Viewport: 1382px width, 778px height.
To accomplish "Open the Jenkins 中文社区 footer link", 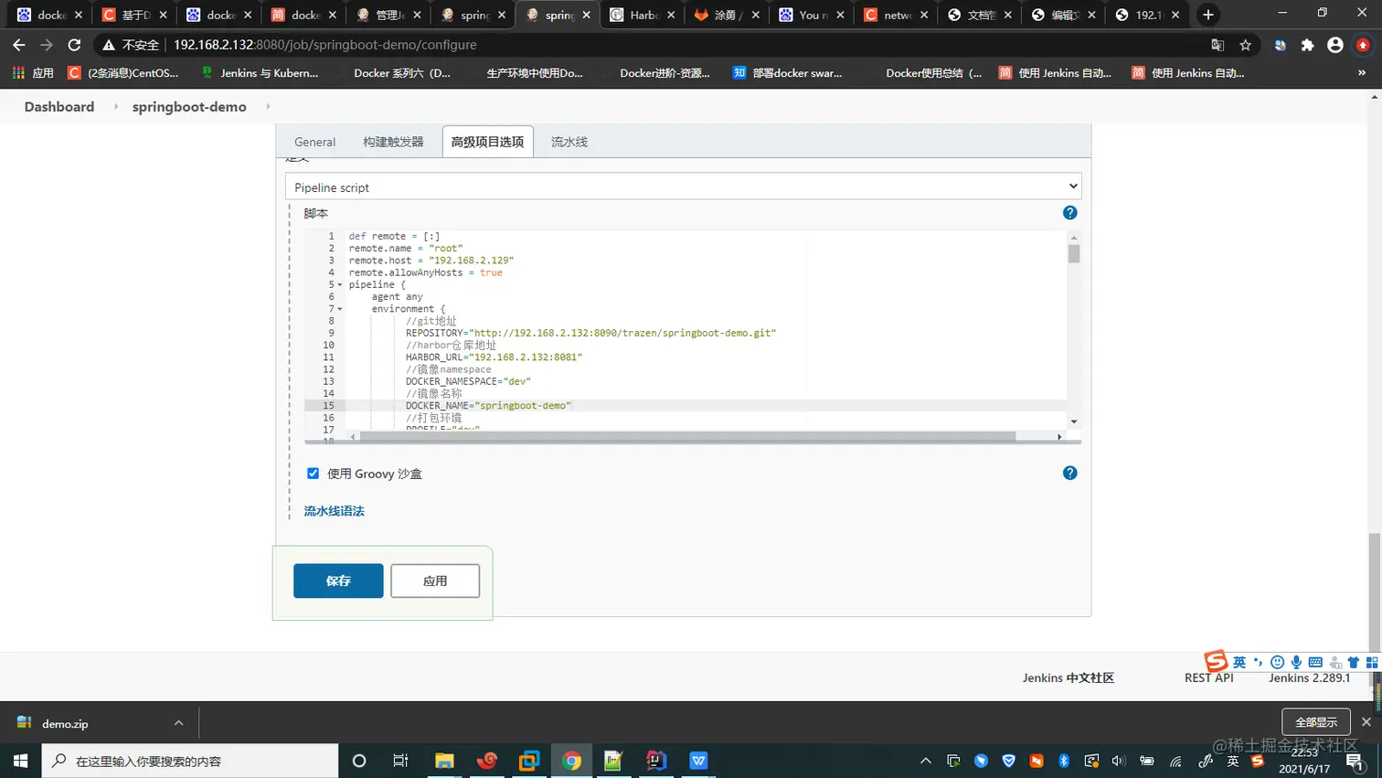I will (x=1068, y=677).
